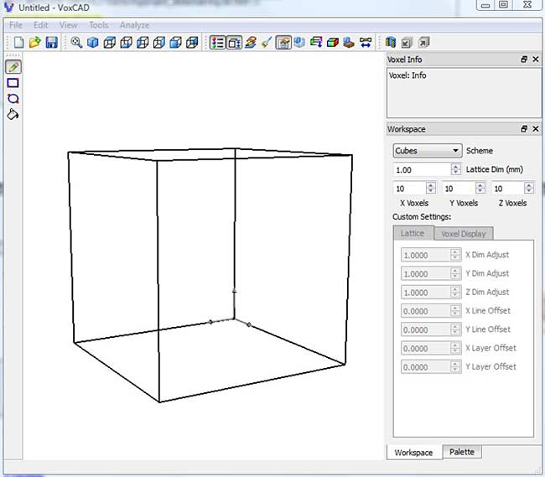Click the zoom extents magnifier icon
The image size is (545, 477).
[x=76, y=43]
